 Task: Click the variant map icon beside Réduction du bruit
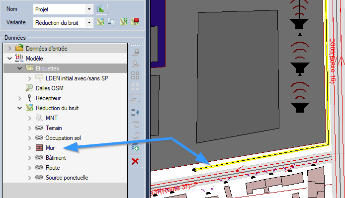point(100,22)
